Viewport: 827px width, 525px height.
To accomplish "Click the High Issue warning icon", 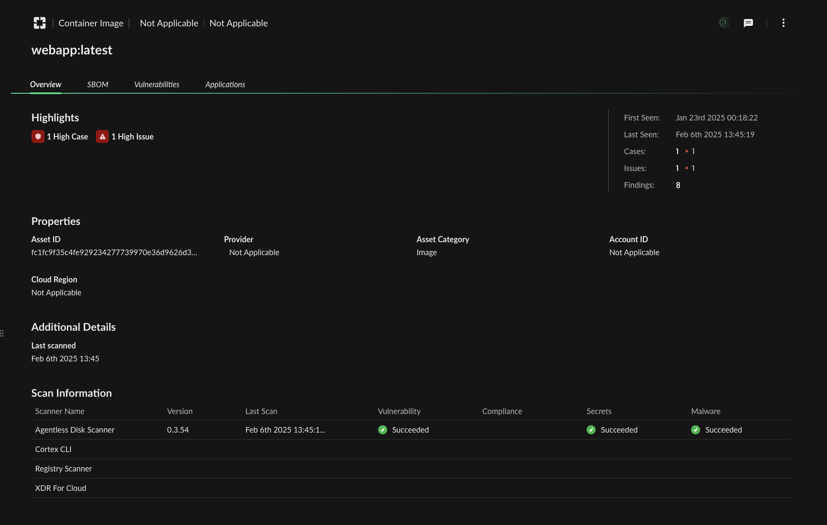I will coord(102,136).
